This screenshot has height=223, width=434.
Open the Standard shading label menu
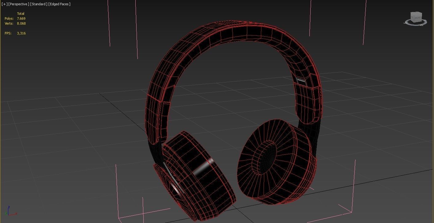click(x=39, y=4)
